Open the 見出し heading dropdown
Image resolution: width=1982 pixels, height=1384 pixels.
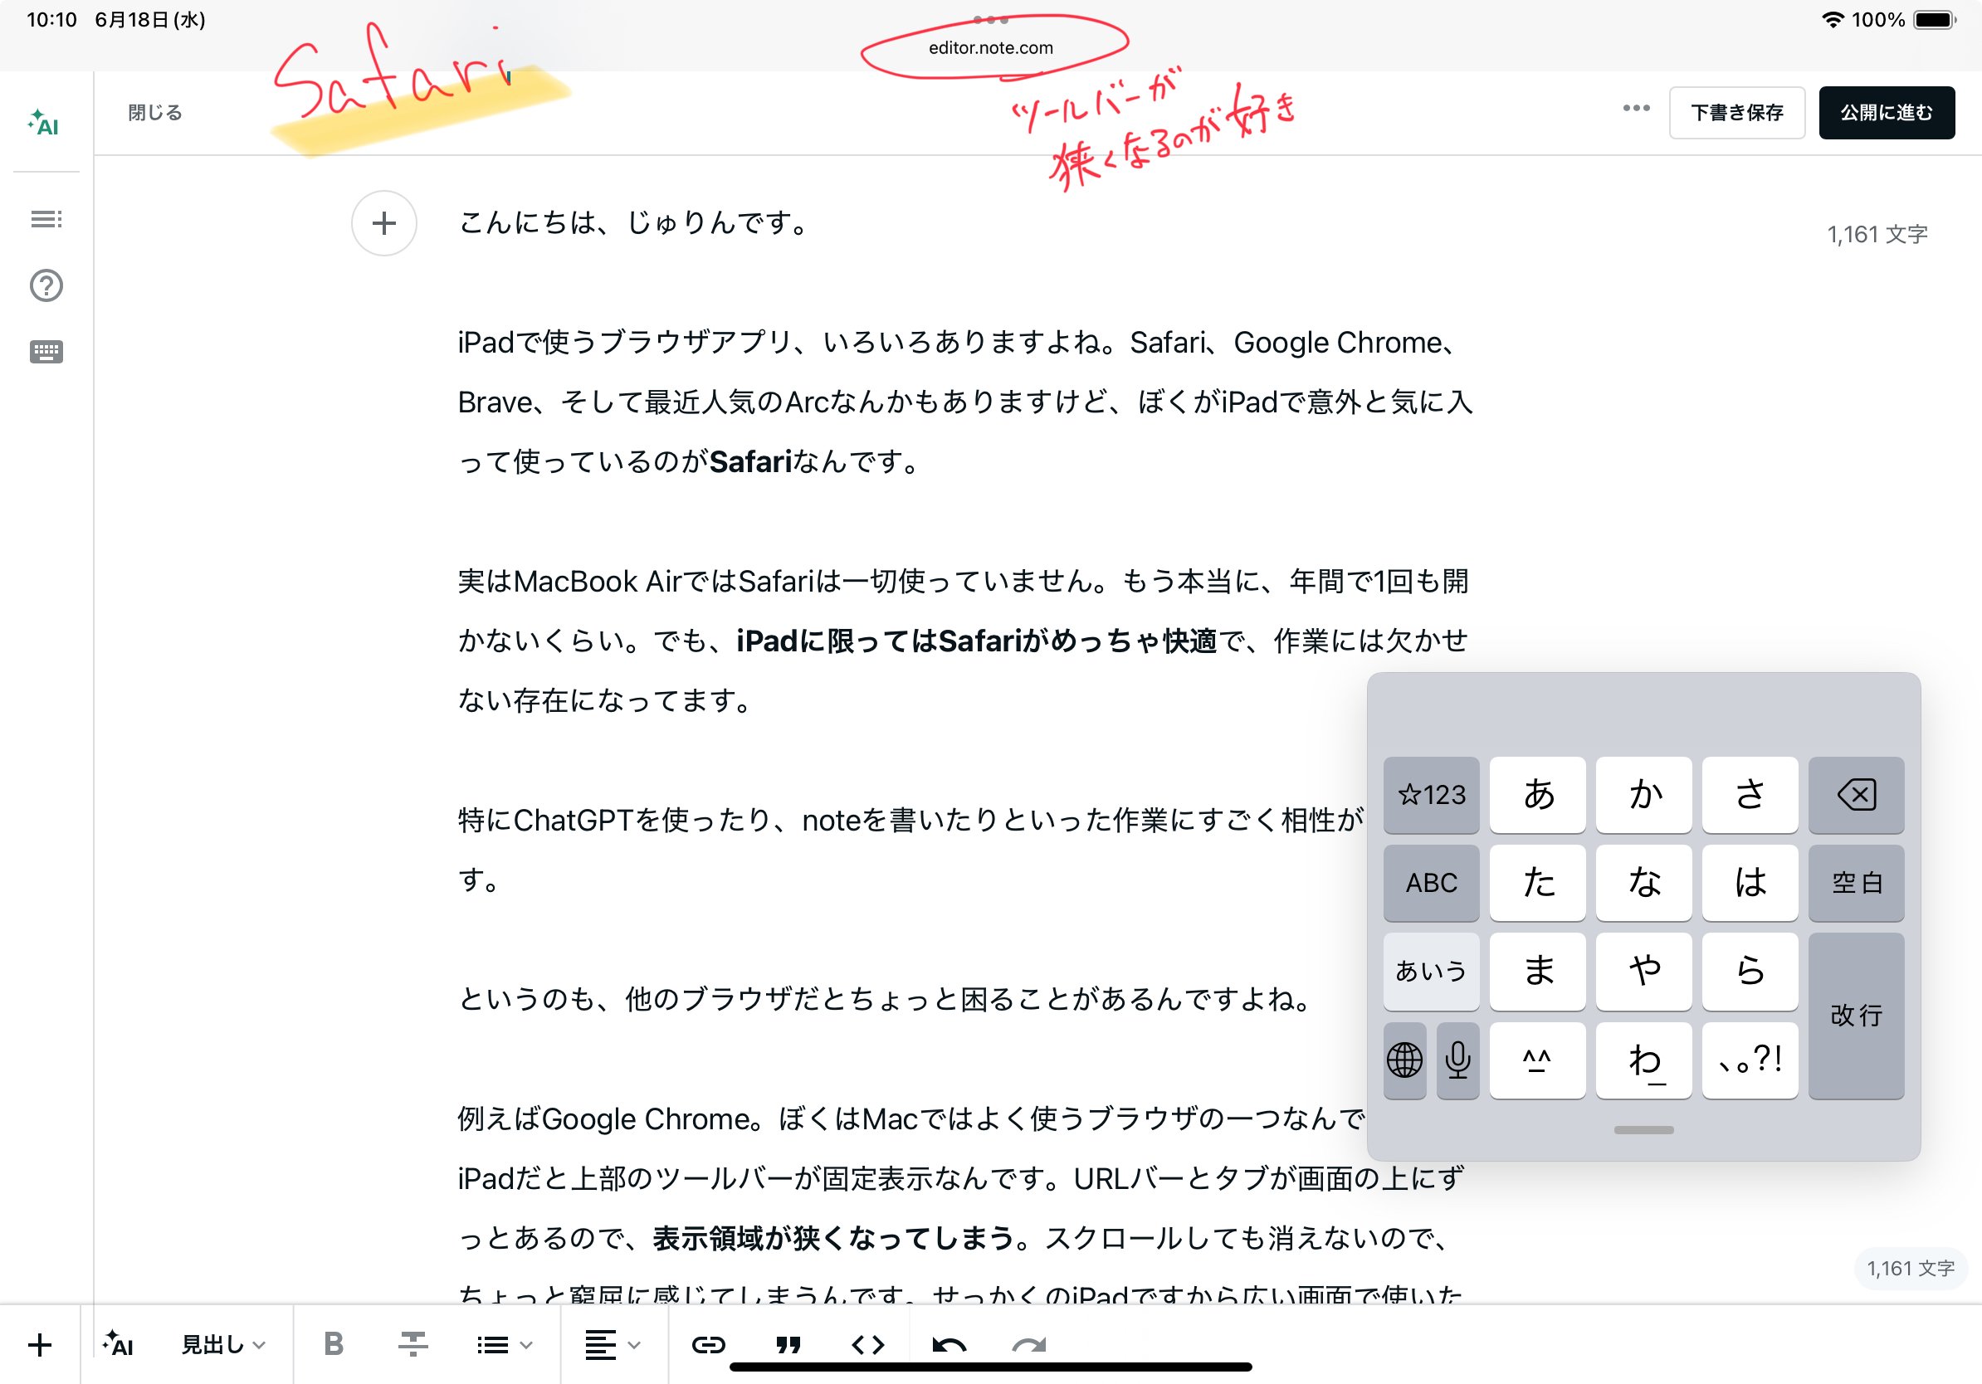[x=217, y=1343]
